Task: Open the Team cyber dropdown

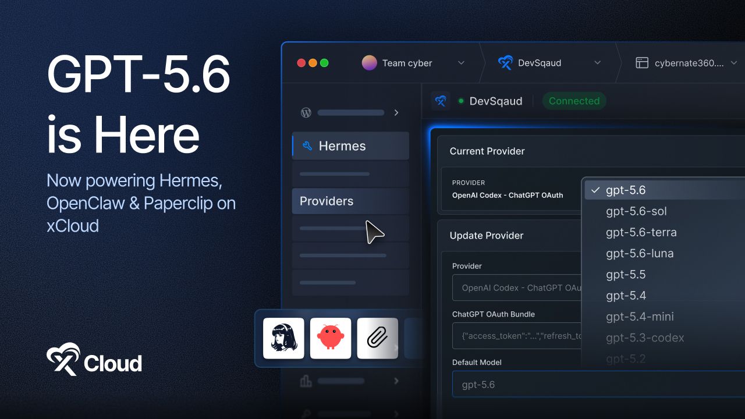Action: (461, 63)
